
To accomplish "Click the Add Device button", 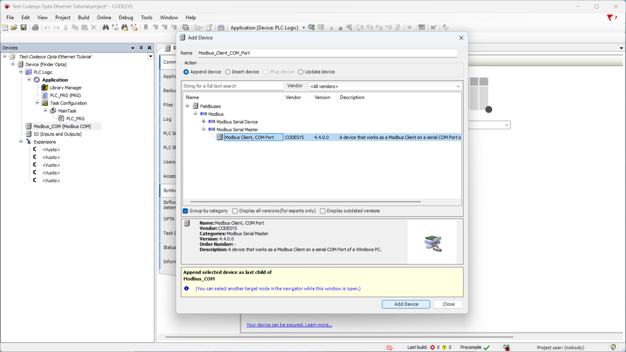I will pos(406,304).
